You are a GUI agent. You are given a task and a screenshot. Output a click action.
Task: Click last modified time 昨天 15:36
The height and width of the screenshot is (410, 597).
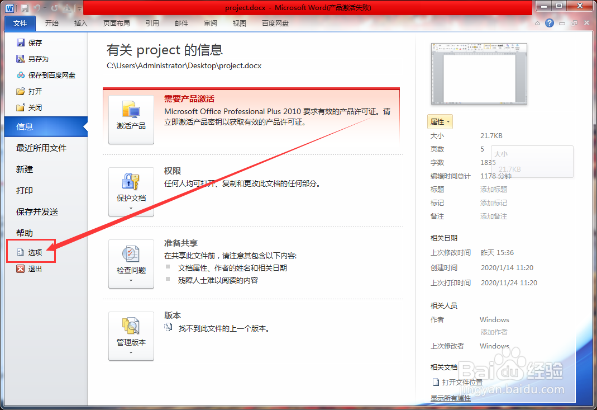[497, 252]
